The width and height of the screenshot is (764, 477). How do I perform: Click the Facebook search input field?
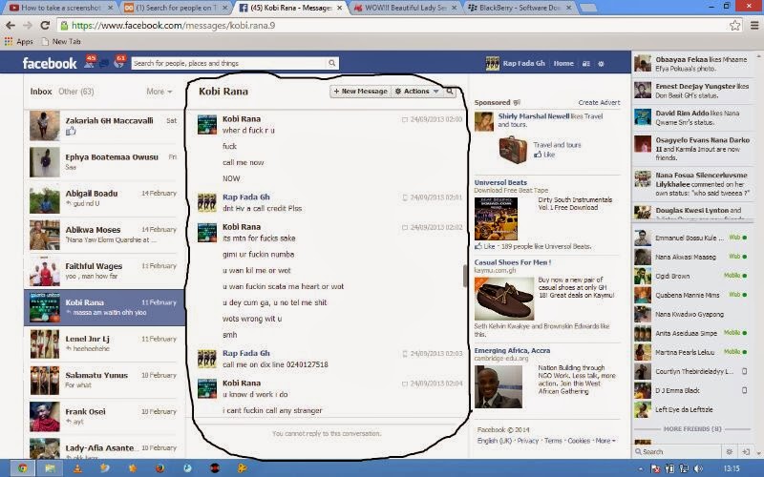229,63
